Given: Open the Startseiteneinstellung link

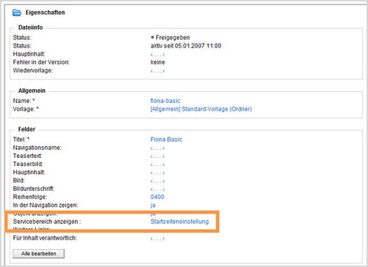Looking at the screenshot, I should coord(180,222).
